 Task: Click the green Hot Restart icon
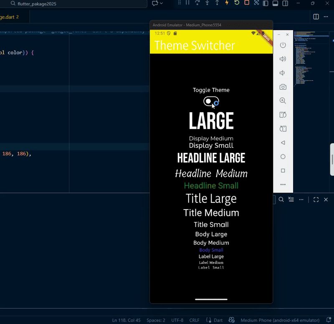click(x=237, y=3)
